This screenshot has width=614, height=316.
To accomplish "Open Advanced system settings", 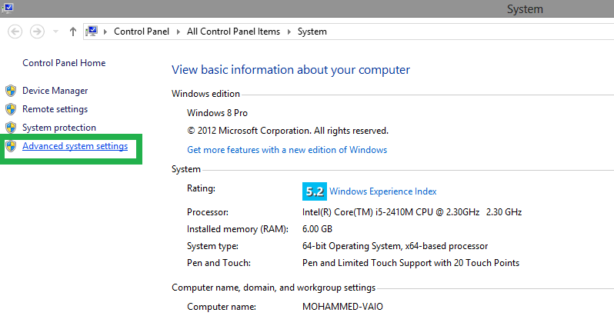I will (75, 146).
